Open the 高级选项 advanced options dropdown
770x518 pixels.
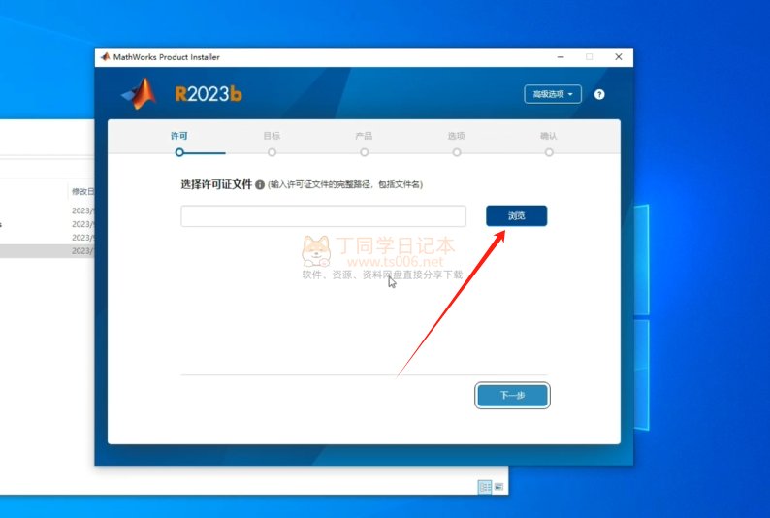(553, 94)
